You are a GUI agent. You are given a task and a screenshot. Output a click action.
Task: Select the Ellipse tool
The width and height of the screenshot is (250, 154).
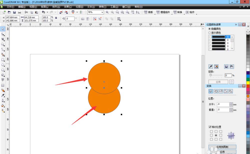point(3,65)
